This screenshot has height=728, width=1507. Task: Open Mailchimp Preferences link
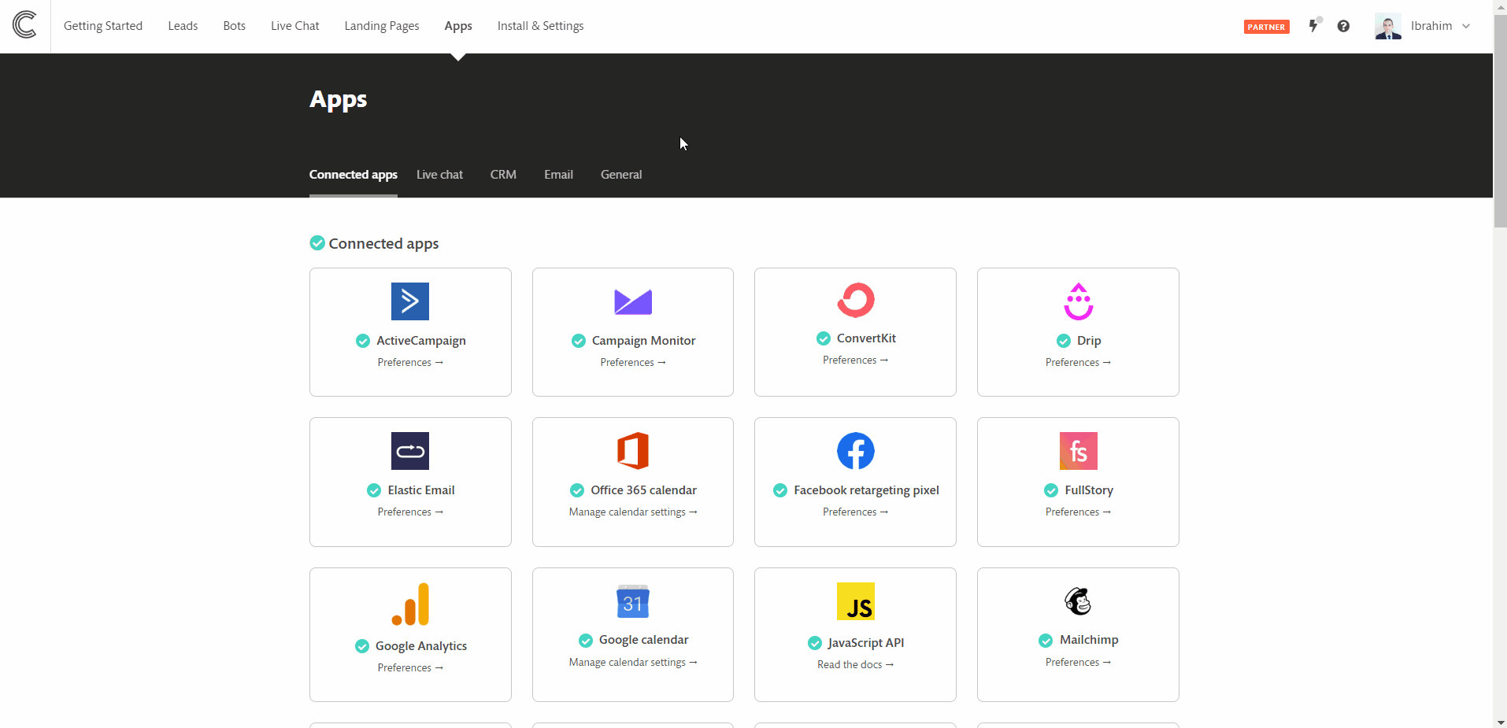tap(1079, 662)
